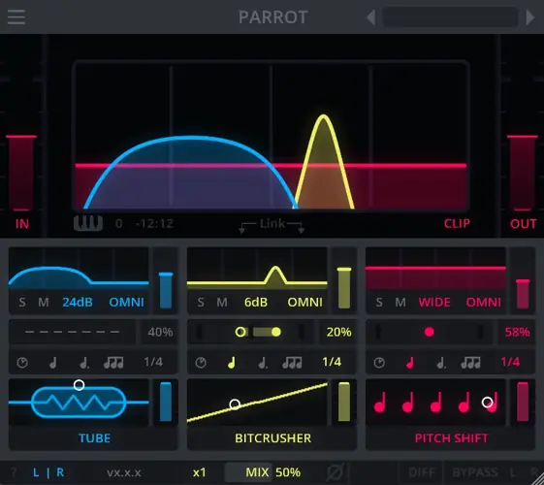Select free-time clock icon in bitcrusher band
544x485 pixels.
pyautogui.click(x=201, y=363)
